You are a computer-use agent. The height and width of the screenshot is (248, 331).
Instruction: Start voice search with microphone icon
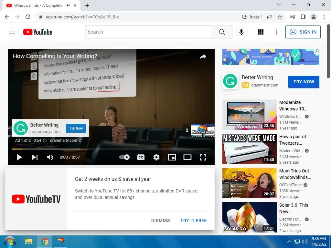[x=241, y=32]
